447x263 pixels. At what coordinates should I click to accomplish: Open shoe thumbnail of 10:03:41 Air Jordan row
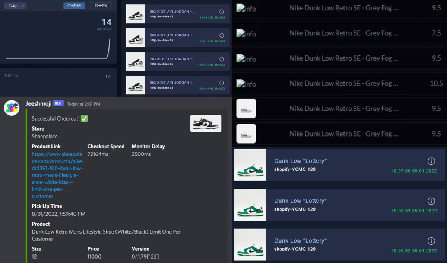[136, 85]
